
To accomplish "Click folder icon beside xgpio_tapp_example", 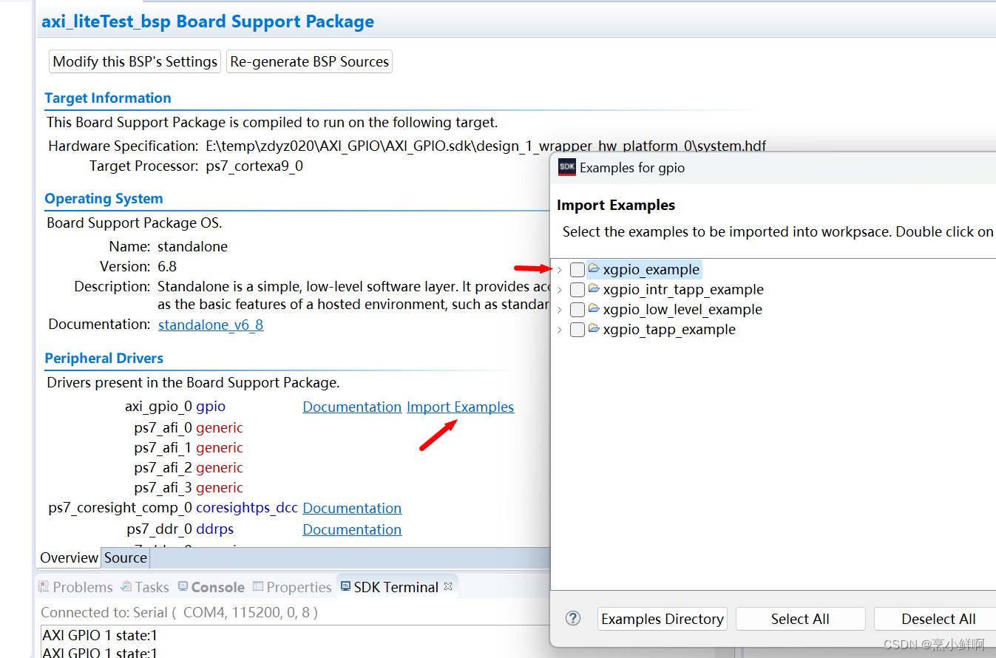I will coord(594,328).
